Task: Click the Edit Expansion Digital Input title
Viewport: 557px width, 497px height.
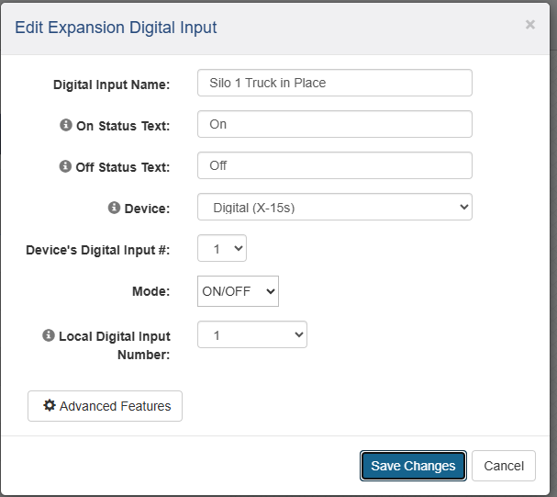Action: pyautogui.click(x=116, y=28)
